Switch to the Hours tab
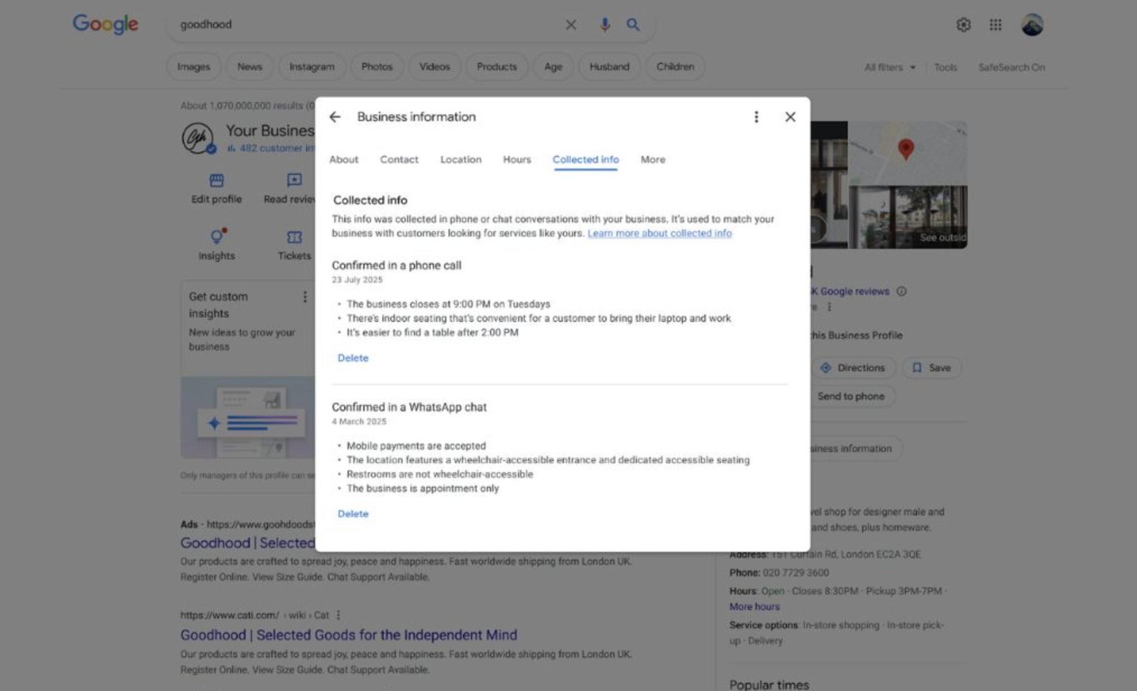The height and width of the screenshot is (691, 1137). (517, 159)
